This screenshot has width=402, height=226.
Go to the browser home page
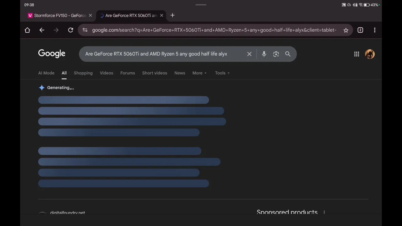[x=27, y=30]
